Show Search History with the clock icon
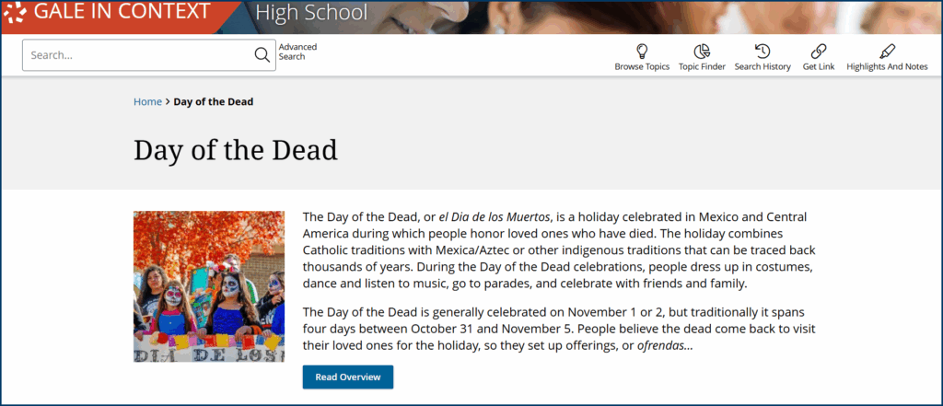943x406 pixels. (763, 52)
